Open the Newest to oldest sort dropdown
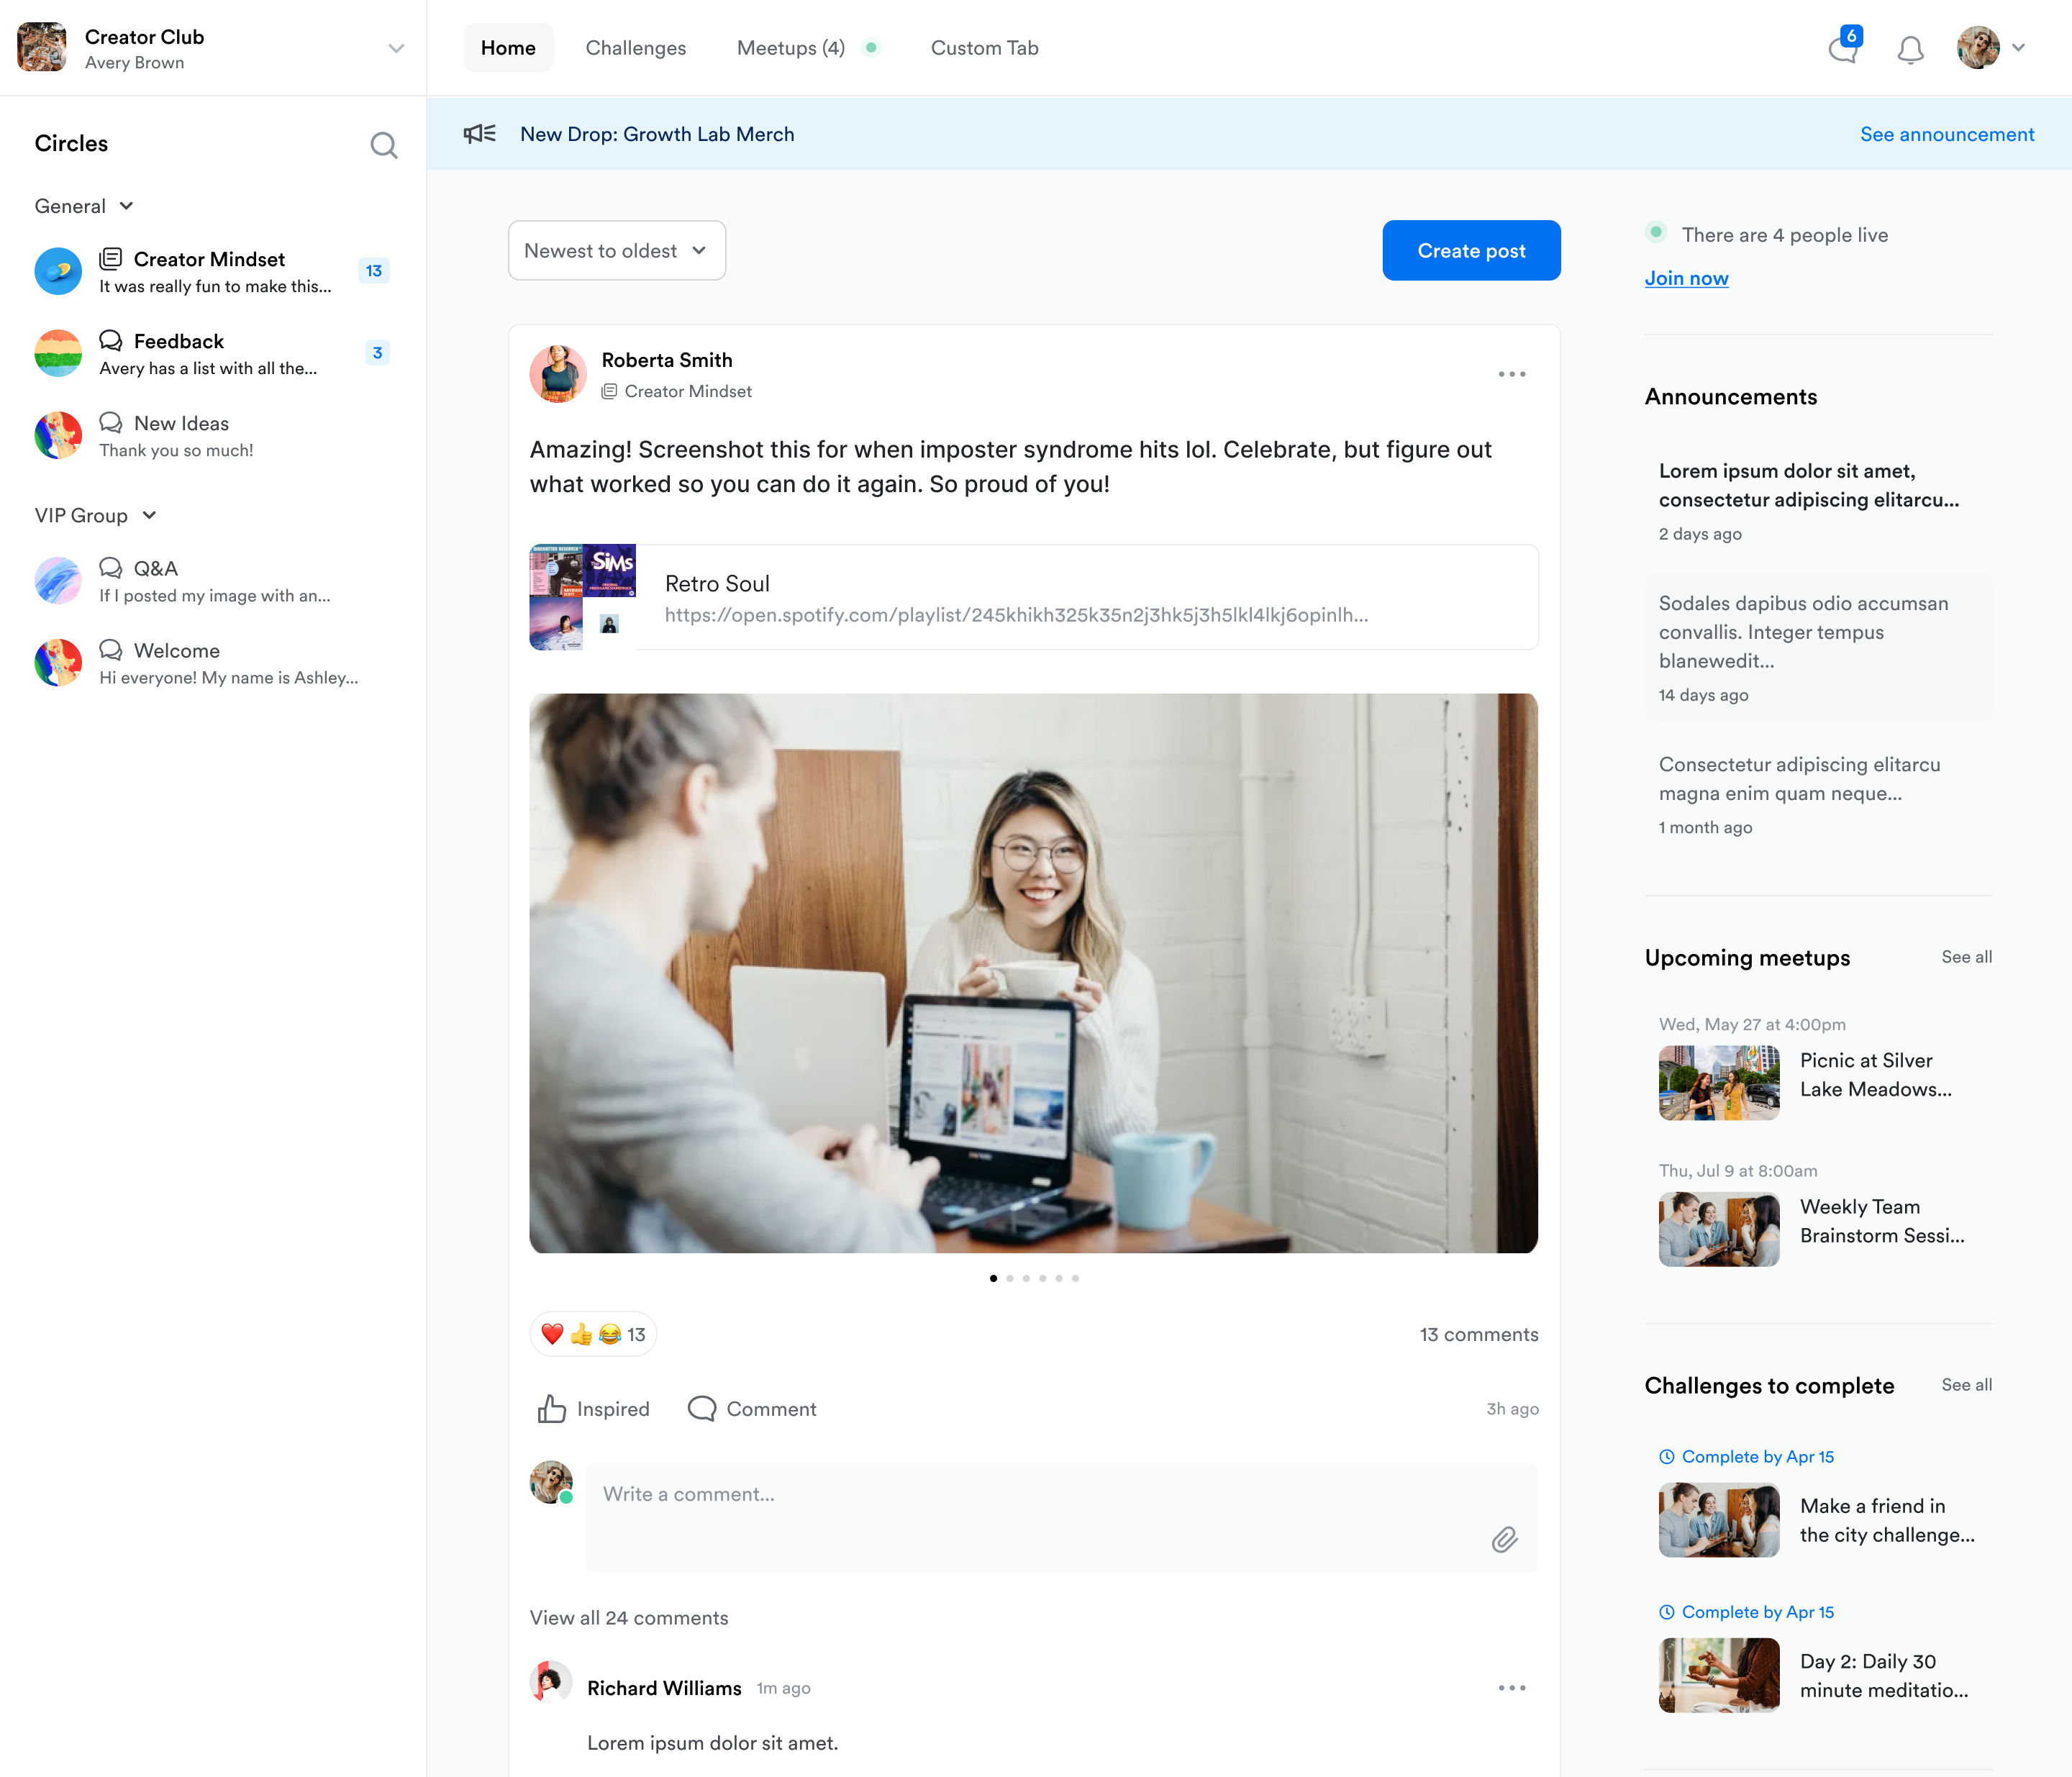The width and height of the screenshot is (2072, 1777). (x=616, y=250)
